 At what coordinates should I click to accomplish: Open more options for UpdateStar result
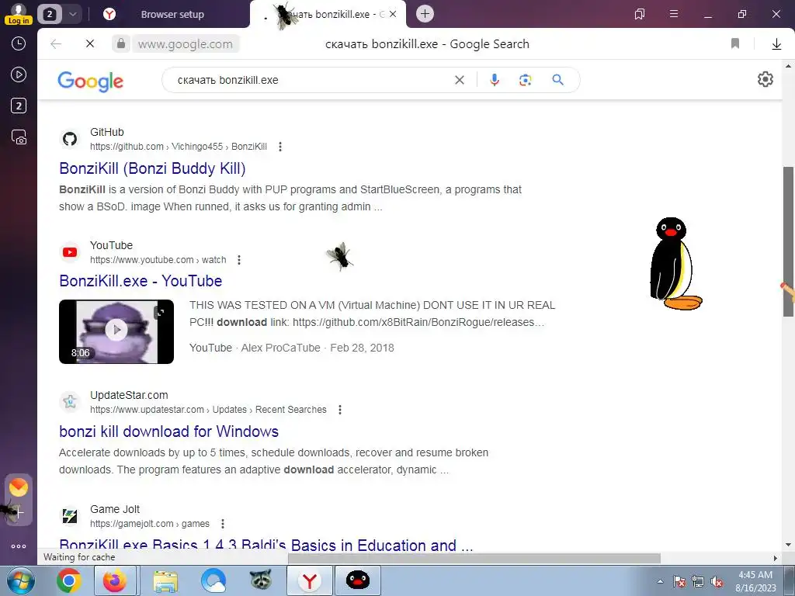340,410
